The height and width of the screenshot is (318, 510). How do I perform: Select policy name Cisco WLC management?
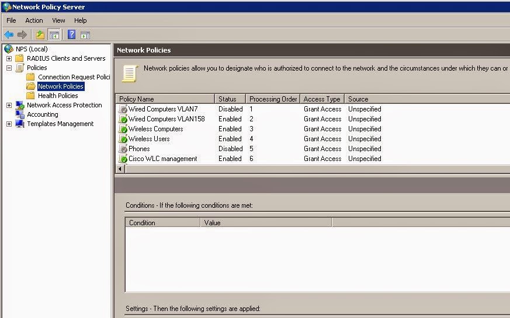coord(162,159)
